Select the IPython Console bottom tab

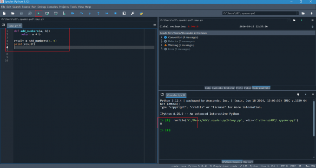coord(232,162)
